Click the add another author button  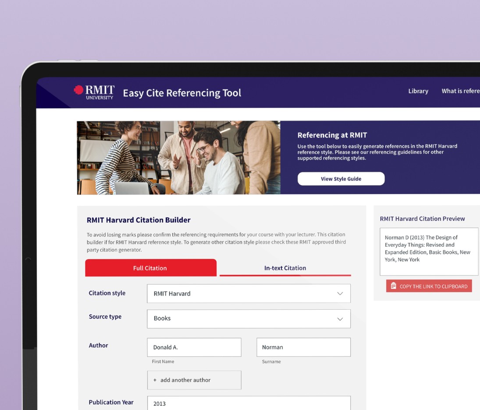(194, 380)
